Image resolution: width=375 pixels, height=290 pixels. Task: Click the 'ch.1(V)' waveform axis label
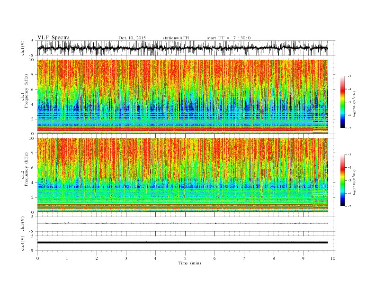(23, 48)
